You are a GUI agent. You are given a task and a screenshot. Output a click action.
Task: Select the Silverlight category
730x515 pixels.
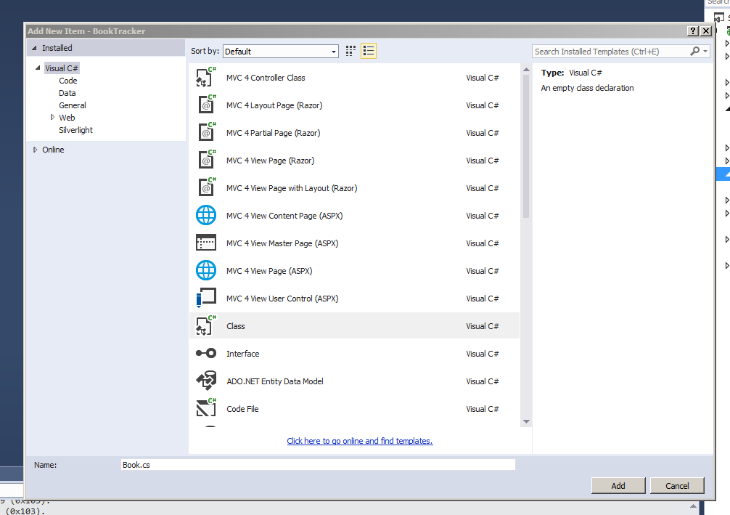[75, 130]
